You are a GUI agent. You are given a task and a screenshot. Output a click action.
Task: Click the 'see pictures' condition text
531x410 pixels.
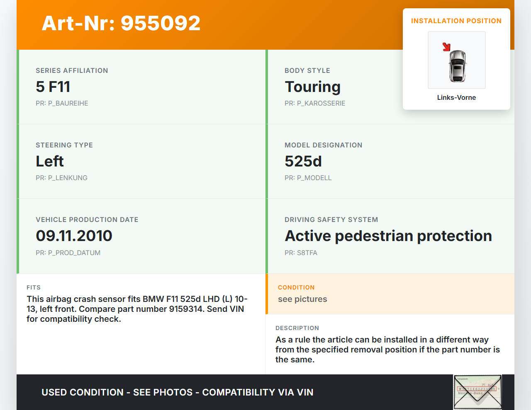pos(302,299)
